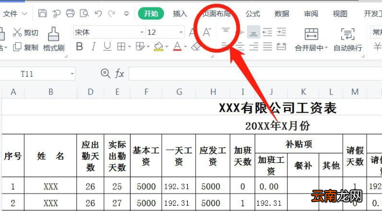Viewport: 382px width, 211px height.
Task: Expand font color dropdown arrow
Action: point(185,47)
